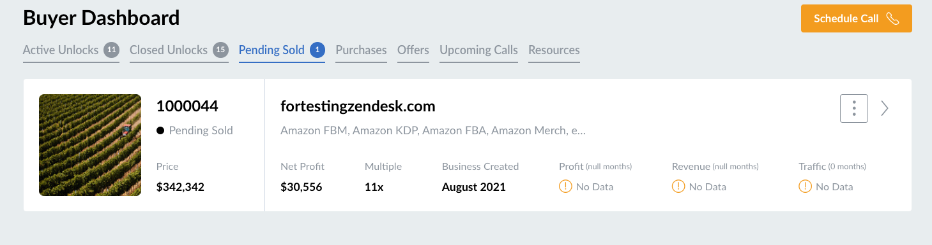Go to the Upcoming Calls tab
932x245 pixels.
(x=478, y=50)
